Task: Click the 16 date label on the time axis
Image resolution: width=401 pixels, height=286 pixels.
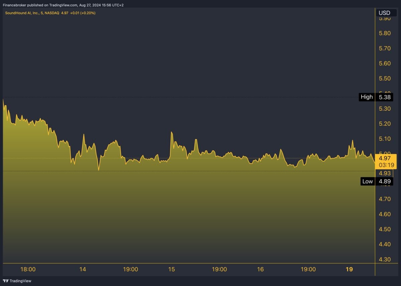Action: click(x=261, y=269)
